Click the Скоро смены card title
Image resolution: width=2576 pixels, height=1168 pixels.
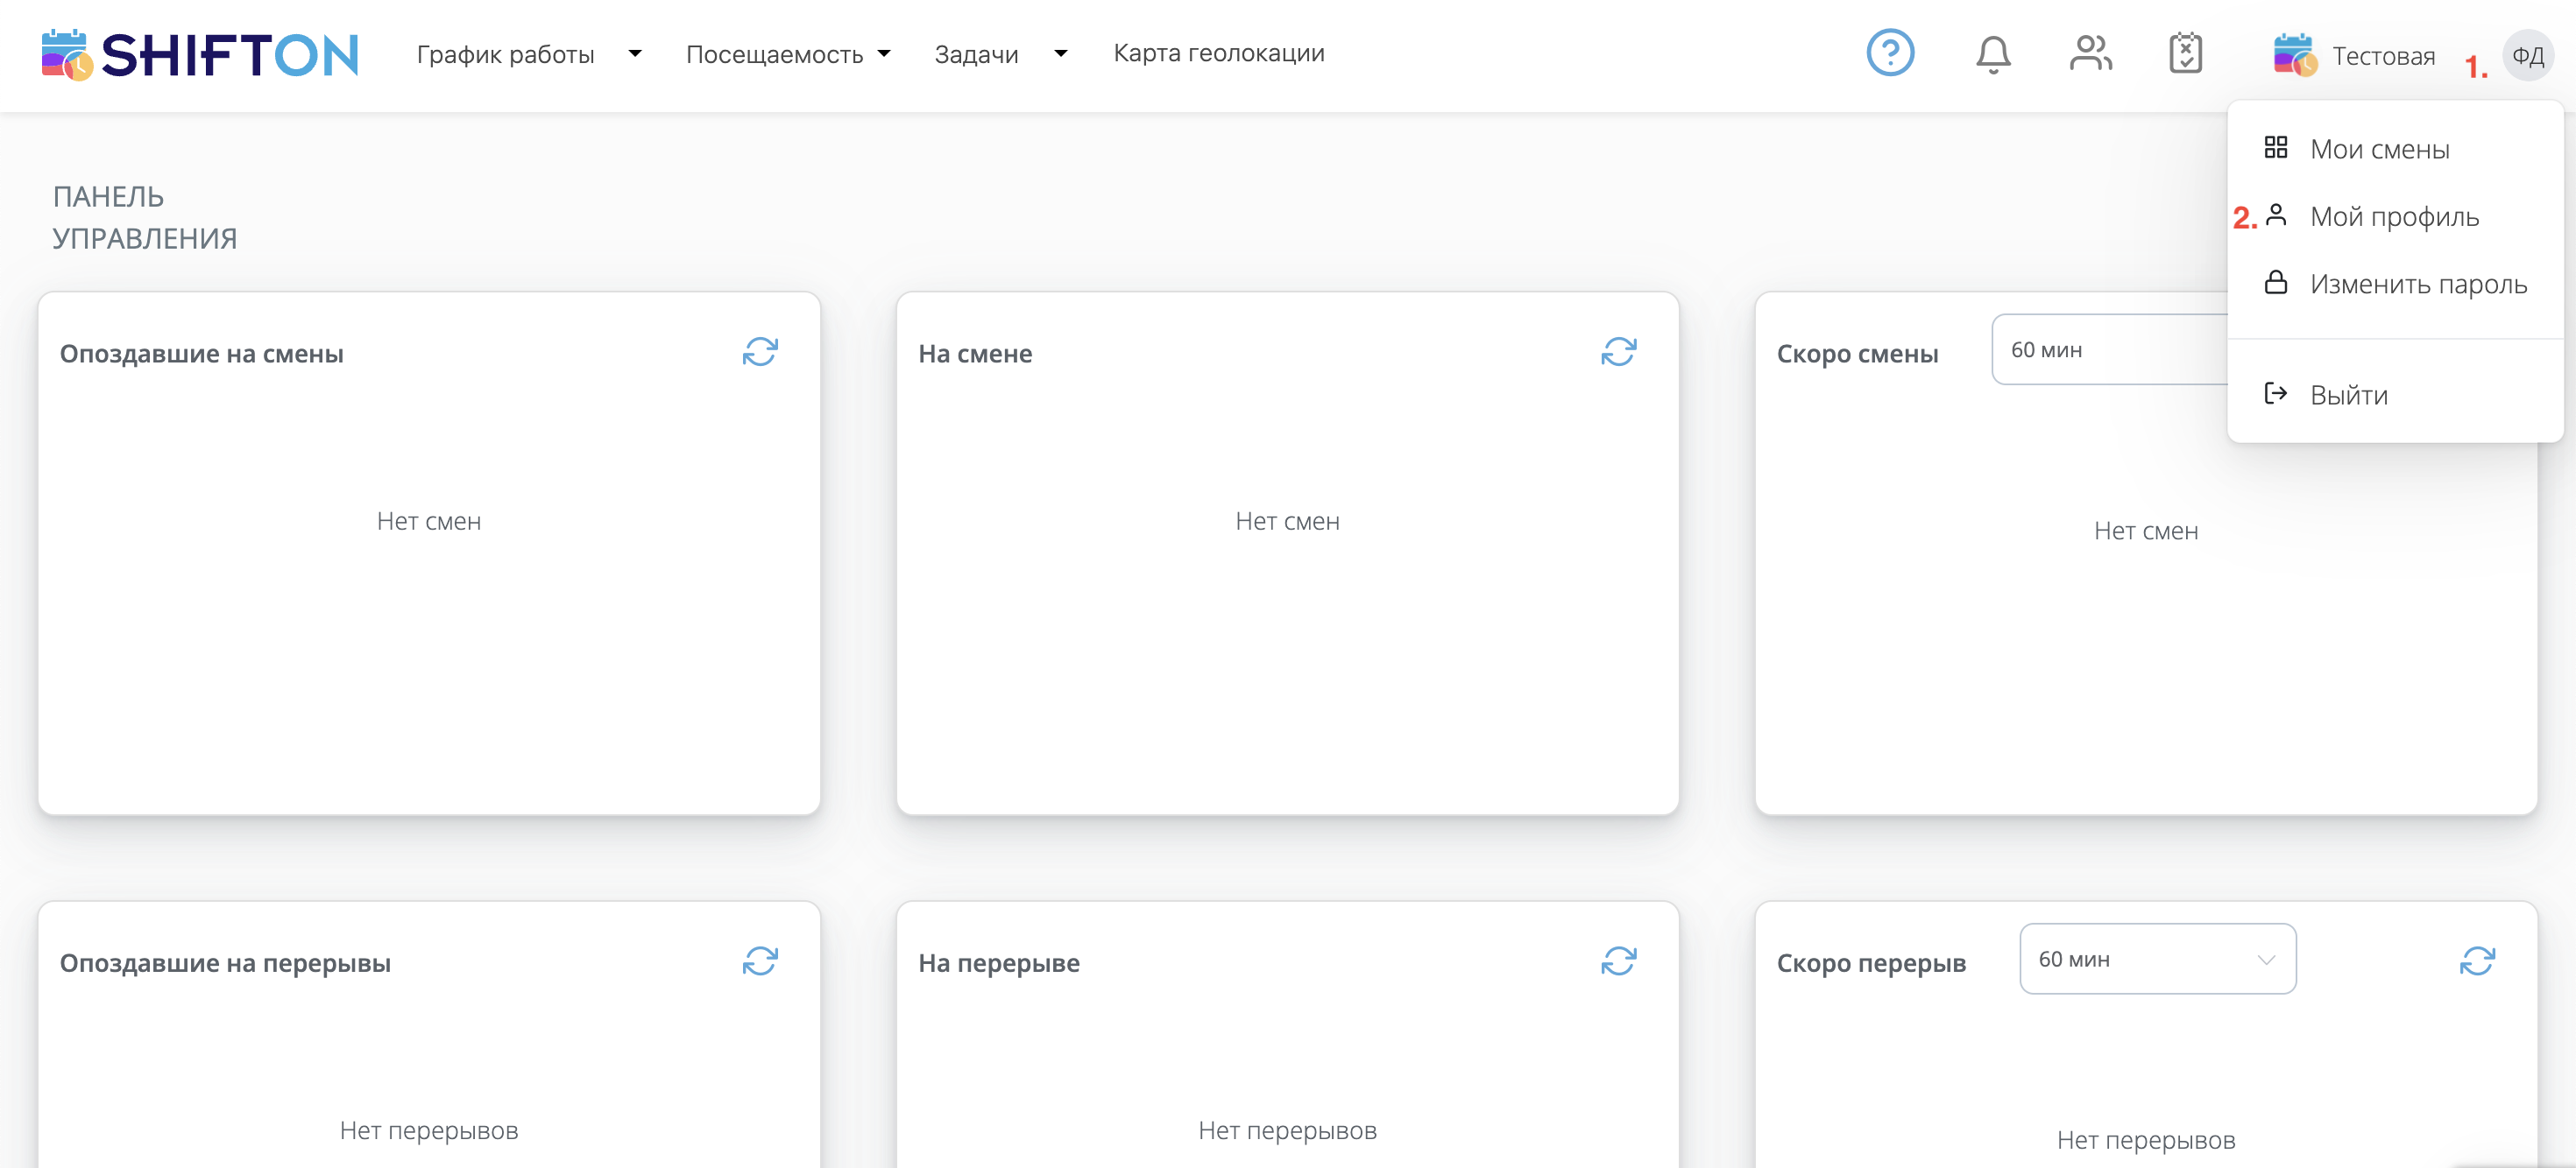[1857, 354]
